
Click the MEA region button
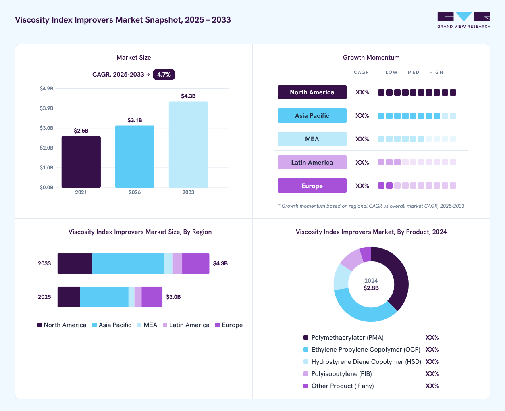312,139
